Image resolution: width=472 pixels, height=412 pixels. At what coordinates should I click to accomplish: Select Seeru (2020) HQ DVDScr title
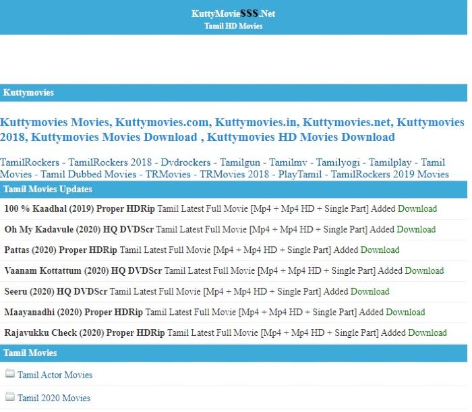[x=56, y=291]
